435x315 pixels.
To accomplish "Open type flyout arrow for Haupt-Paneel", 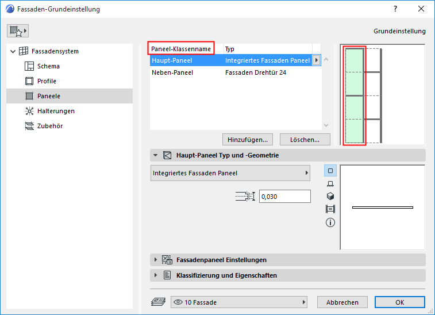I will coord(316,60).
